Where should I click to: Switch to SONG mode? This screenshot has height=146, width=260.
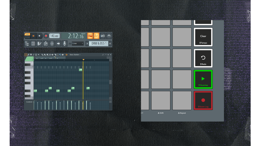point(27,37)
